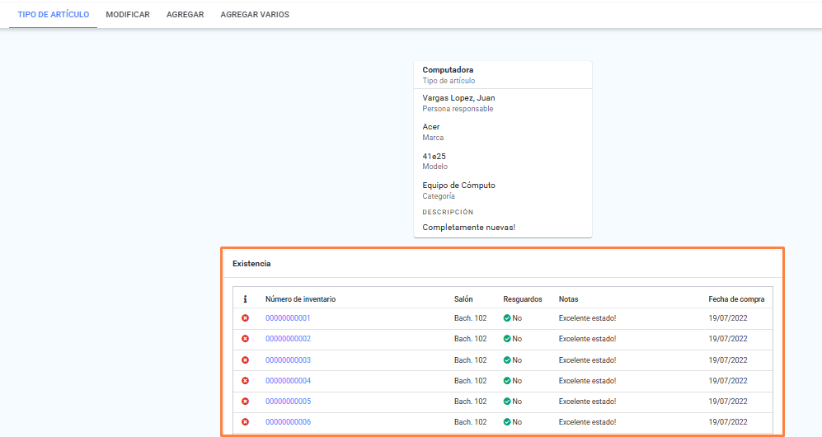Click red X icon for item 00000000002
The image size is (822, 437).
[245, 339]
